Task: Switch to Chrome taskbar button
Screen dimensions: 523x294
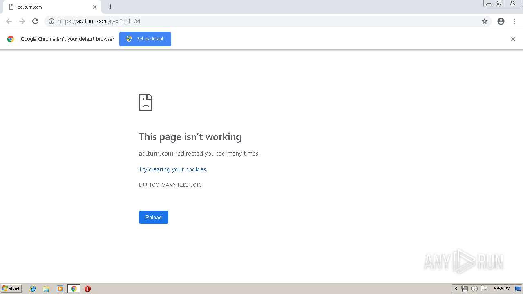Action: 74,289
